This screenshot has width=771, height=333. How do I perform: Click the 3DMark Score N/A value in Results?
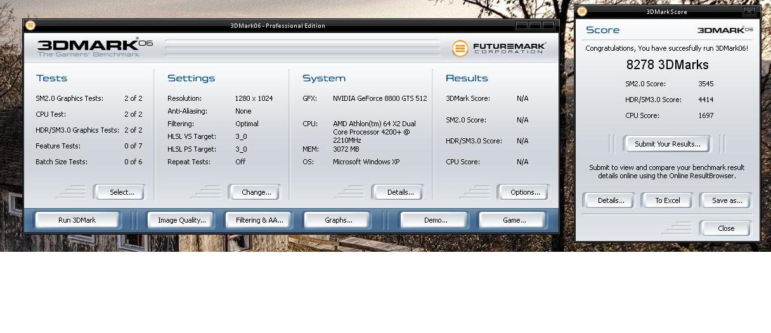pos(522,98)
